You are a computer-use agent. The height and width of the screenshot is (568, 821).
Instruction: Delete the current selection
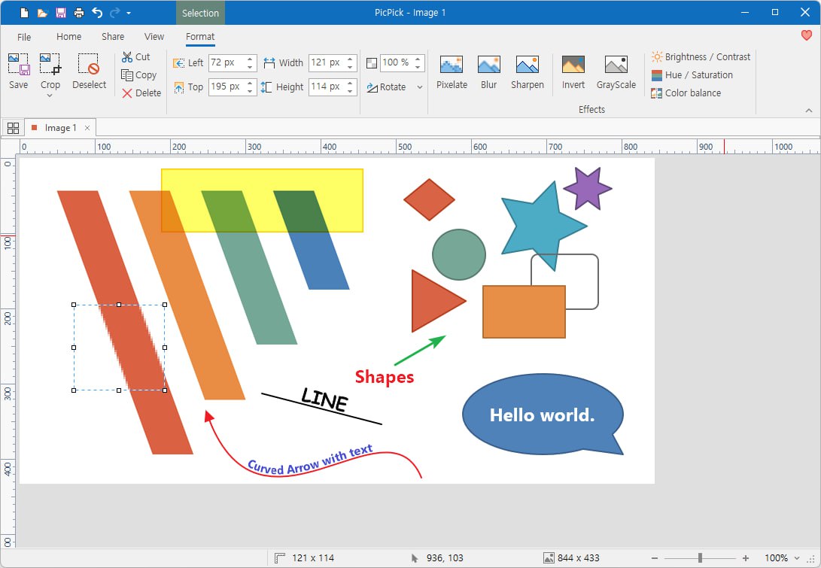(141, 93)
